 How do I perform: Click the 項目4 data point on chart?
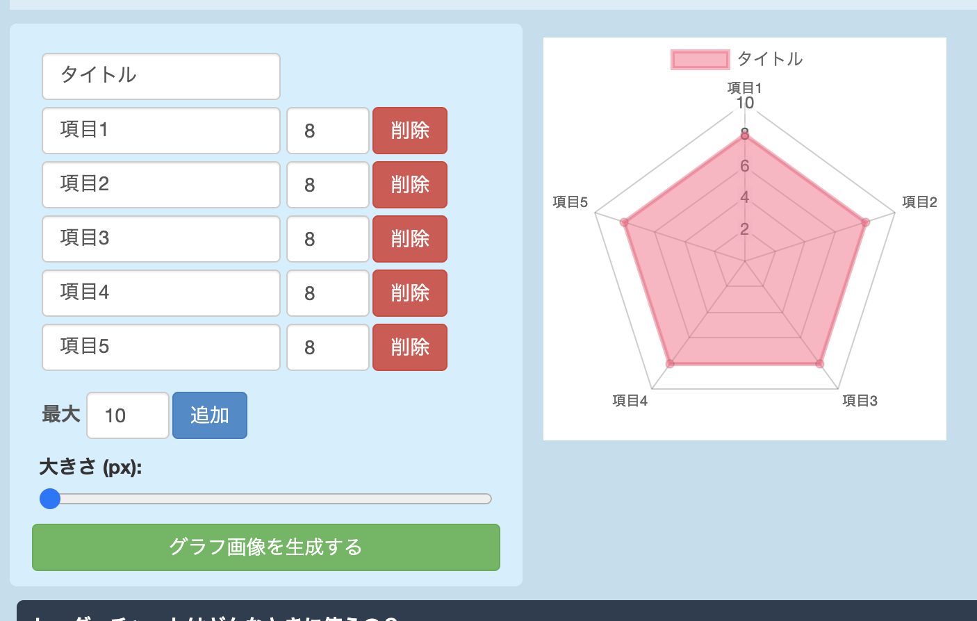[671, 363]
